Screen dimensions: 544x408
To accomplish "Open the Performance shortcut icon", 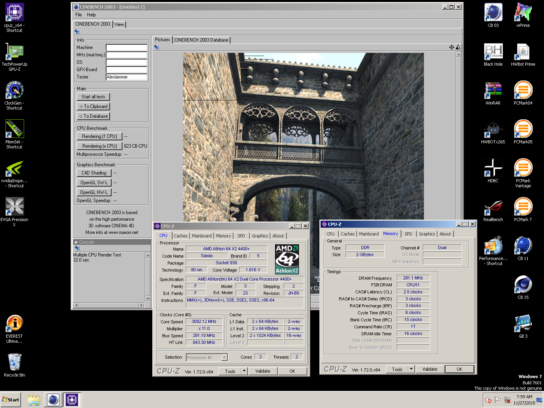I will [x=493, y=251].
